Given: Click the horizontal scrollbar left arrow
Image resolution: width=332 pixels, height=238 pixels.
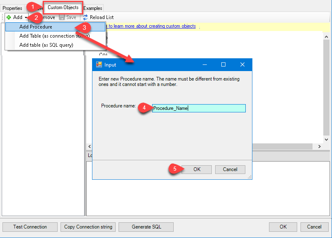Looking at the screenshot, I should click(x=90, y=146).
